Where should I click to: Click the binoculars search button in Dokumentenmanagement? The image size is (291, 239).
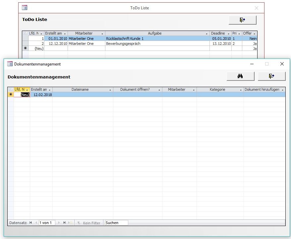click(x=240, y=76)
